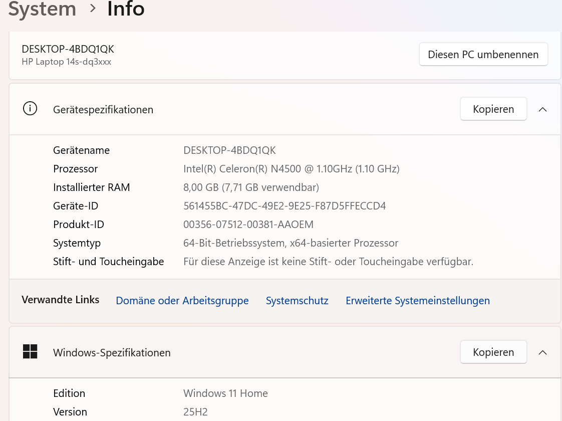
Task: Click the Gerätename value DESKTOP-4BDQ1QK
Action: pyautogui.click(x=229, y=150)
